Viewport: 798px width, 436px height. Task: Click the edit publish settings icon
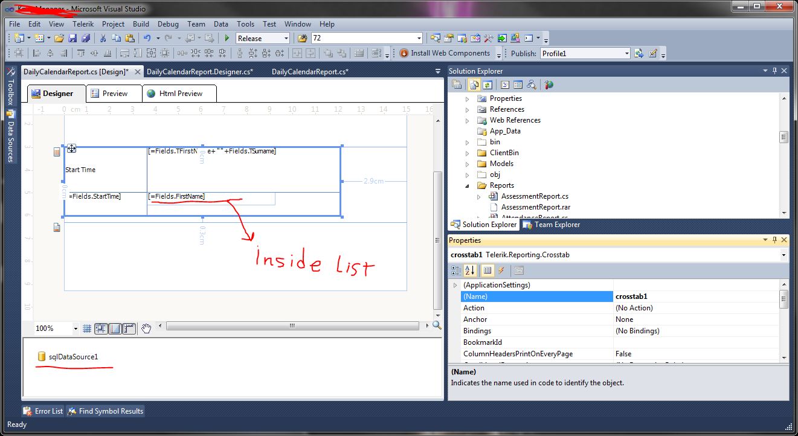[652, 53]
